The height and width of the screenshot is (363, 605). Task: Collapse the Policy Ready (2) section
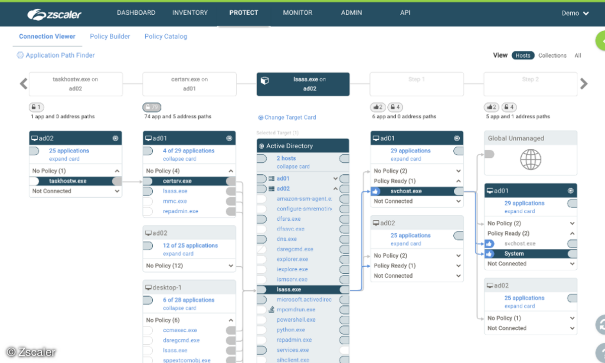572,233
